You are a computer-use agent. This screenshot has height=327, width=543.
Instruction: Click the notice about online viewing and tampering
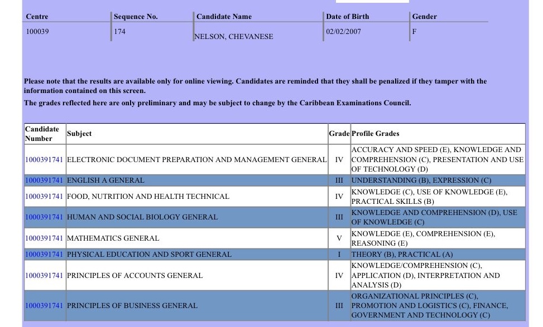point(255,86)
